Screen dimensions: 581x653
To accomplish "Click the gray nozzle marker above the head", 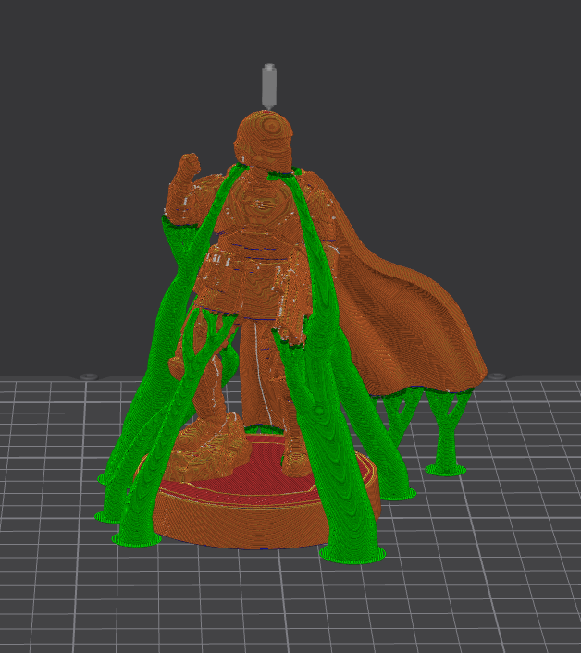I will 269,85.
